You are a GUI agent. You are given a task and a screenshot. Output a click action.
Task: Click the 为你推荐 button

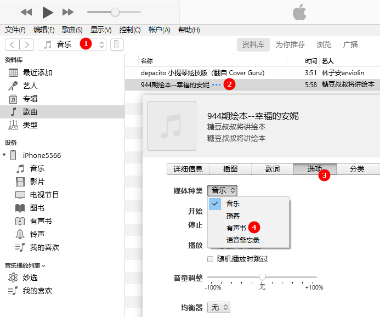click(x=290, y=44)
